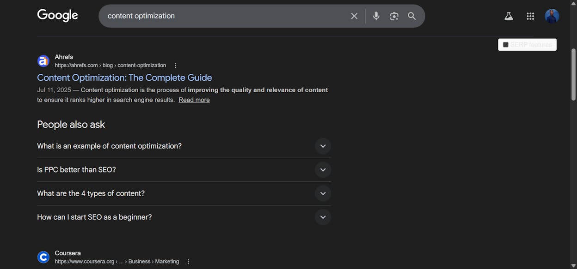Open the three-dot menu for Coursera result

point(188,262)
